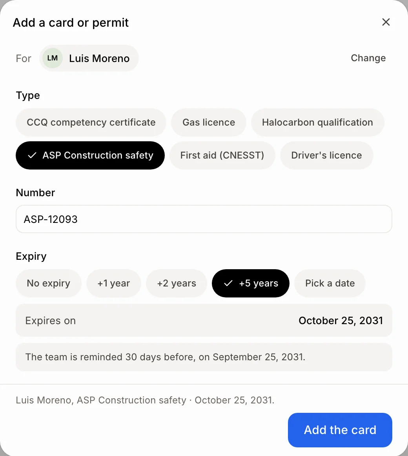The image size is (408, 456).
Task: Choose Halocarbon qualification type
Action: [317, 122]
